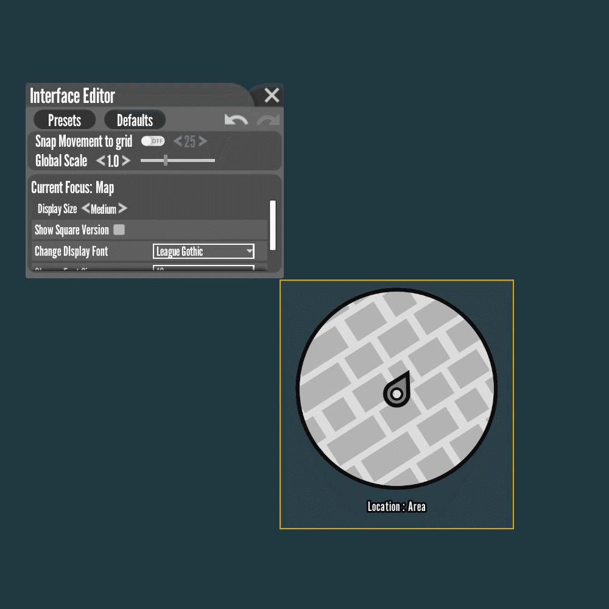Click the Defaults button

coord(135,120)
